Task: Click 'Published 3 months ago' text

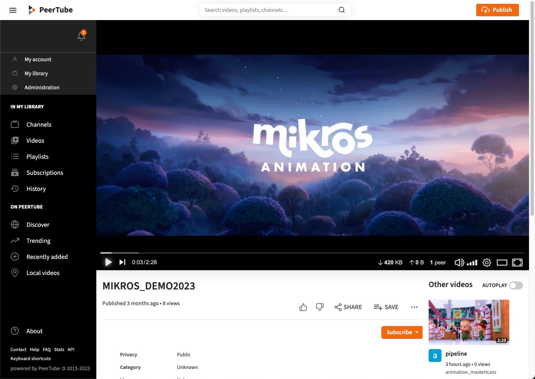Action: point(130,303)
